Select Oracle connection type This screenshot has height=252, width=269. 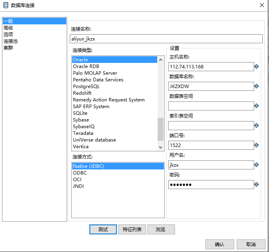115,59
